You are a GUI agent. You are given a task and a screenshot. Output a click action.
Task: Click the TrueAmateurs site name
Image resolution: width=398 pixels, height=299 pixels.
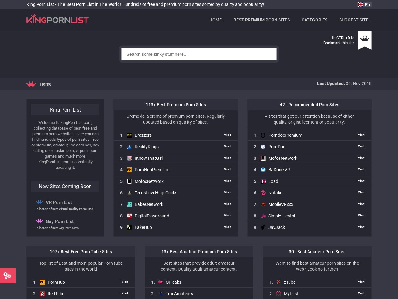(x=179, y=294)
